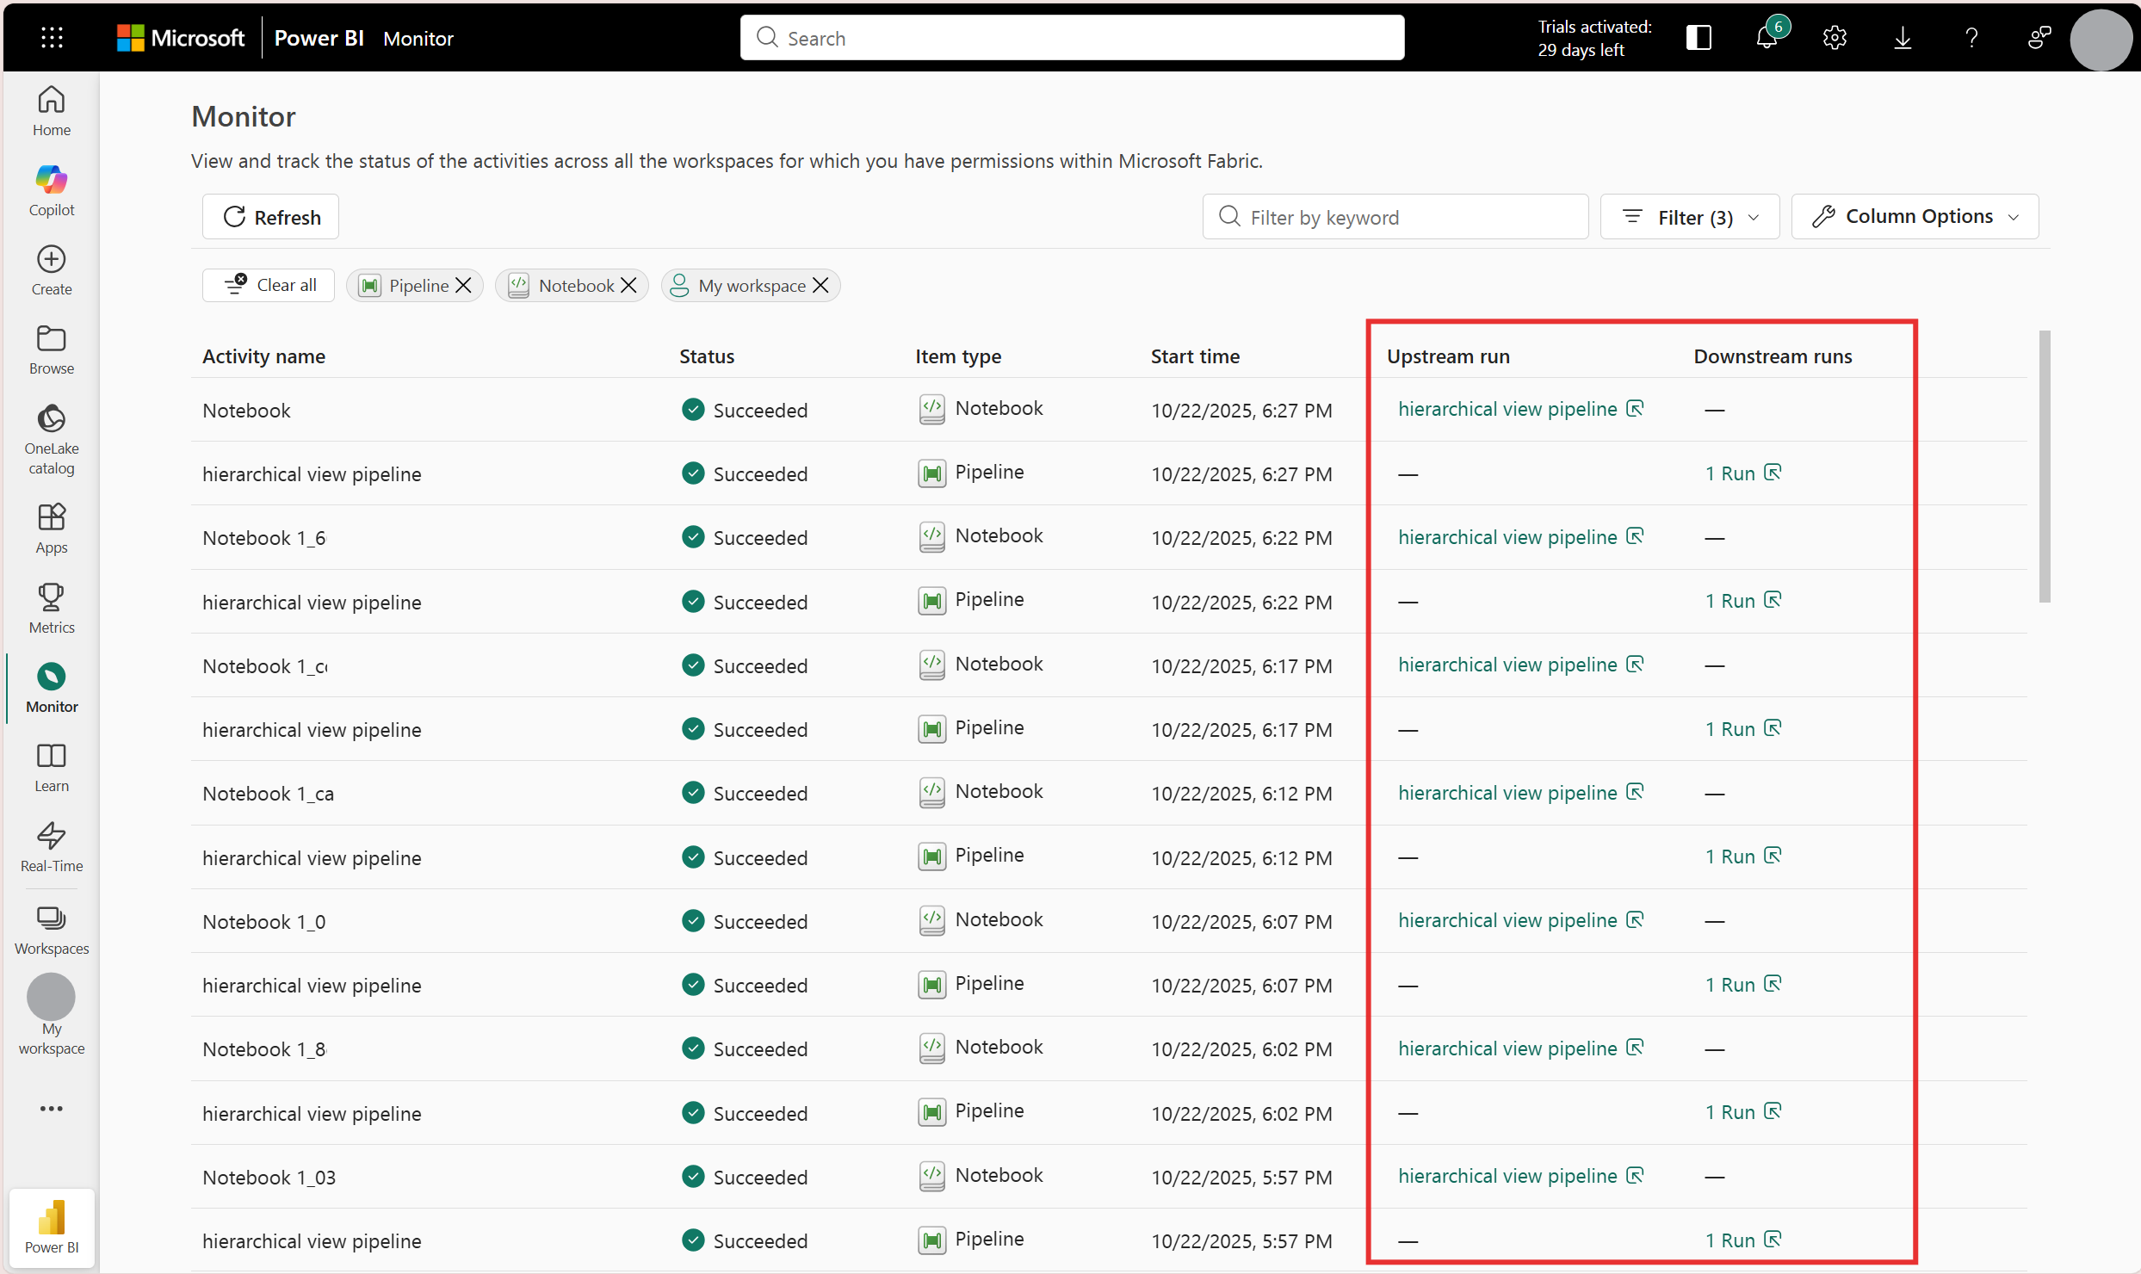2141x1274 pixels.
Task: Open the OneLake catalog
Action: 52,439
